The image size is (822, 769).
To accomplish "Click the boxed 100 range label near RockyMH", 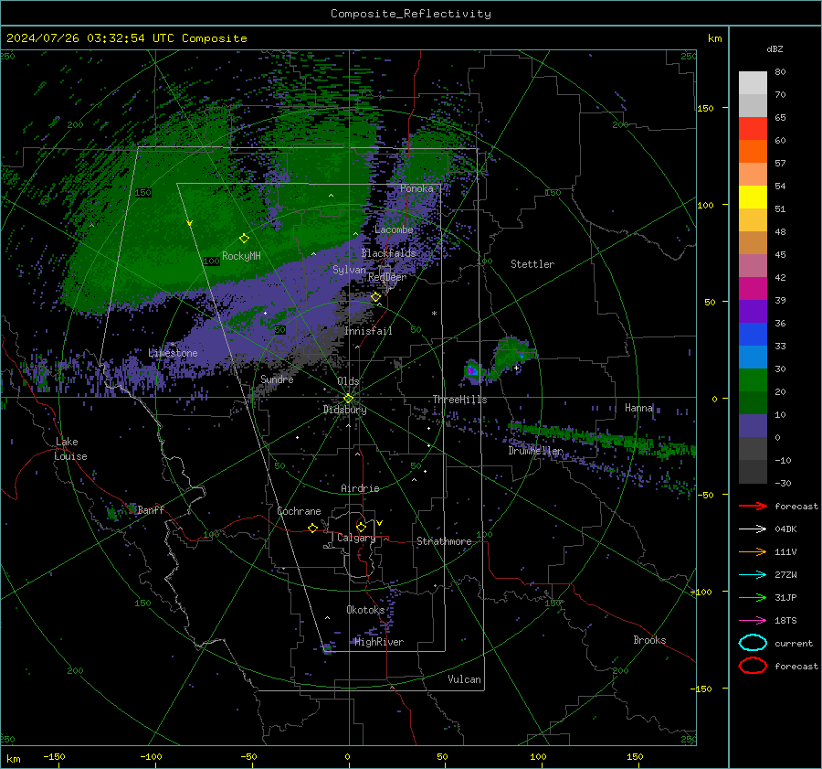I will point(211,261).
